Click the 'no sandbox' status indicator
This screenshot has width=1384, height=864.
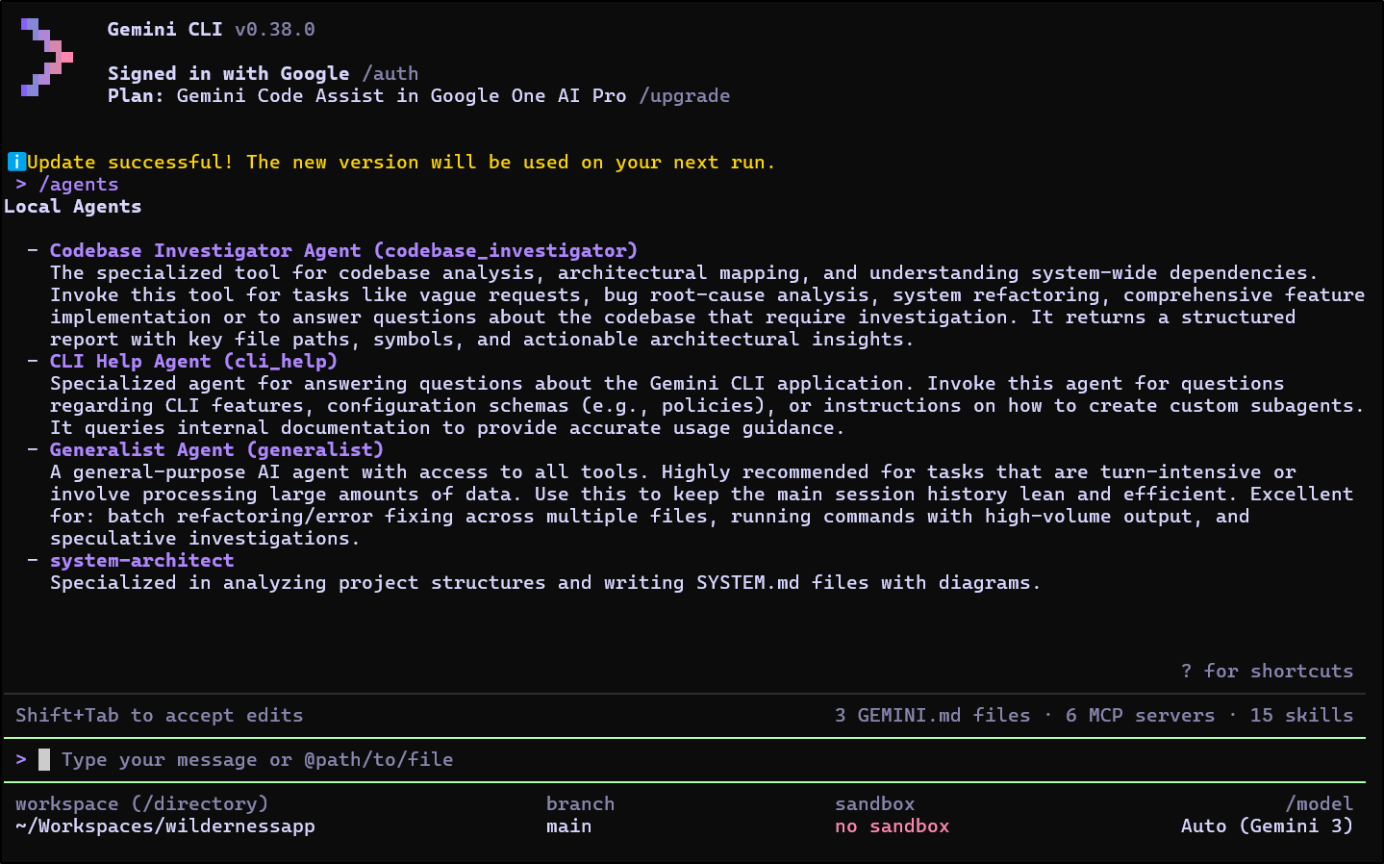pyautogui.click(x=892, y=826)
